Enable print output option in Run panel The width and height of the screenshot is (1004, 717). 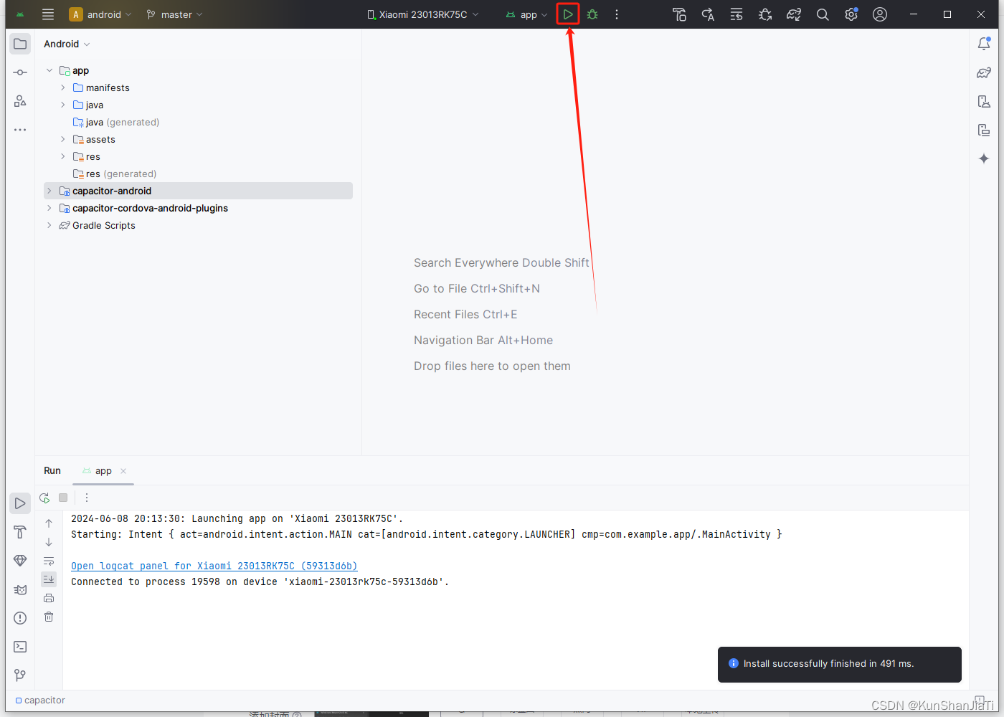coord(49,598)
